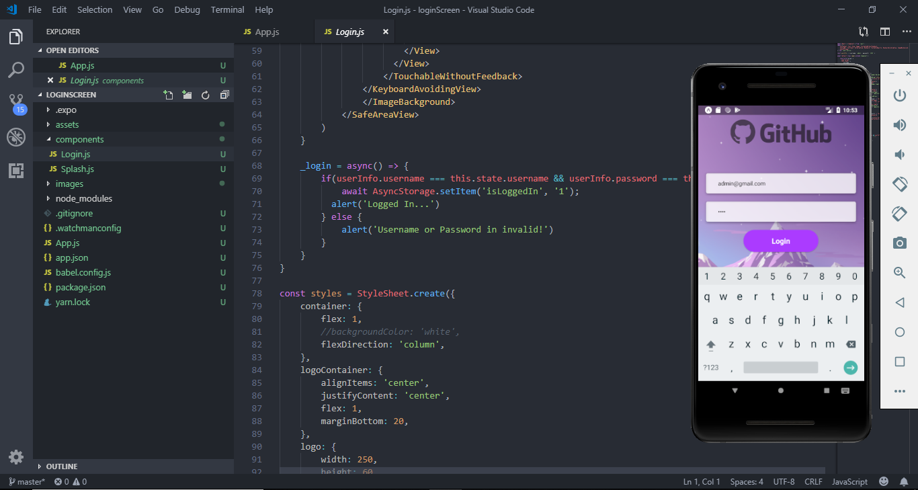Raise the emulator volume
This screenshot has height=490, width=918.
[899, 125]
